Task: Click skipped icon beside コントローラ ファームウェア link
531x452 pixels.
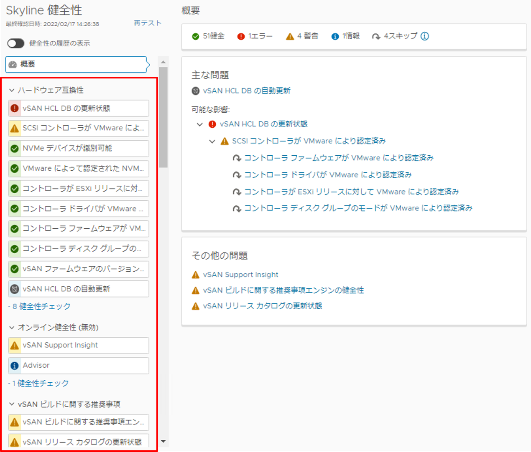Action: 237,158
